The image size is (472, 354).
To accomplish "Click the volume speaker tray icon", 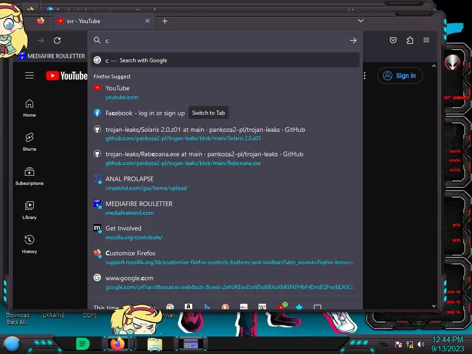I will coord(420,344).
